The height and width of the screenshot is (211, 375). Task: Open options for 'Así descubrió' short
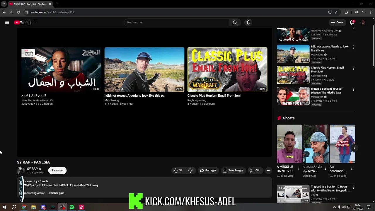352,169
